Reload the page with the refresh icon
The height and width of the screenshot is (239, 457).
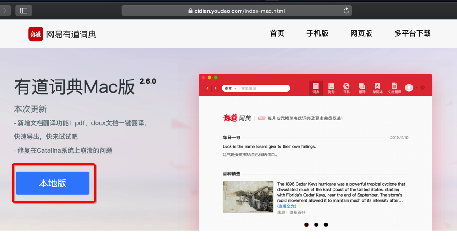(346, 11)
